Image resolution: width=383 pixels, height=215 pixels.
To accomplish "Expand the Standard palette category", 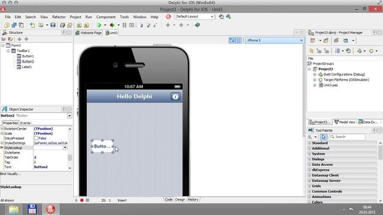I will pyautogui.click(x=309, y=143).
